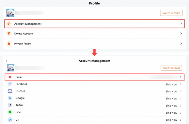This screenshot has height=124, width=189.
Task: Click the blurred email address value
Action: pos(163,77)
